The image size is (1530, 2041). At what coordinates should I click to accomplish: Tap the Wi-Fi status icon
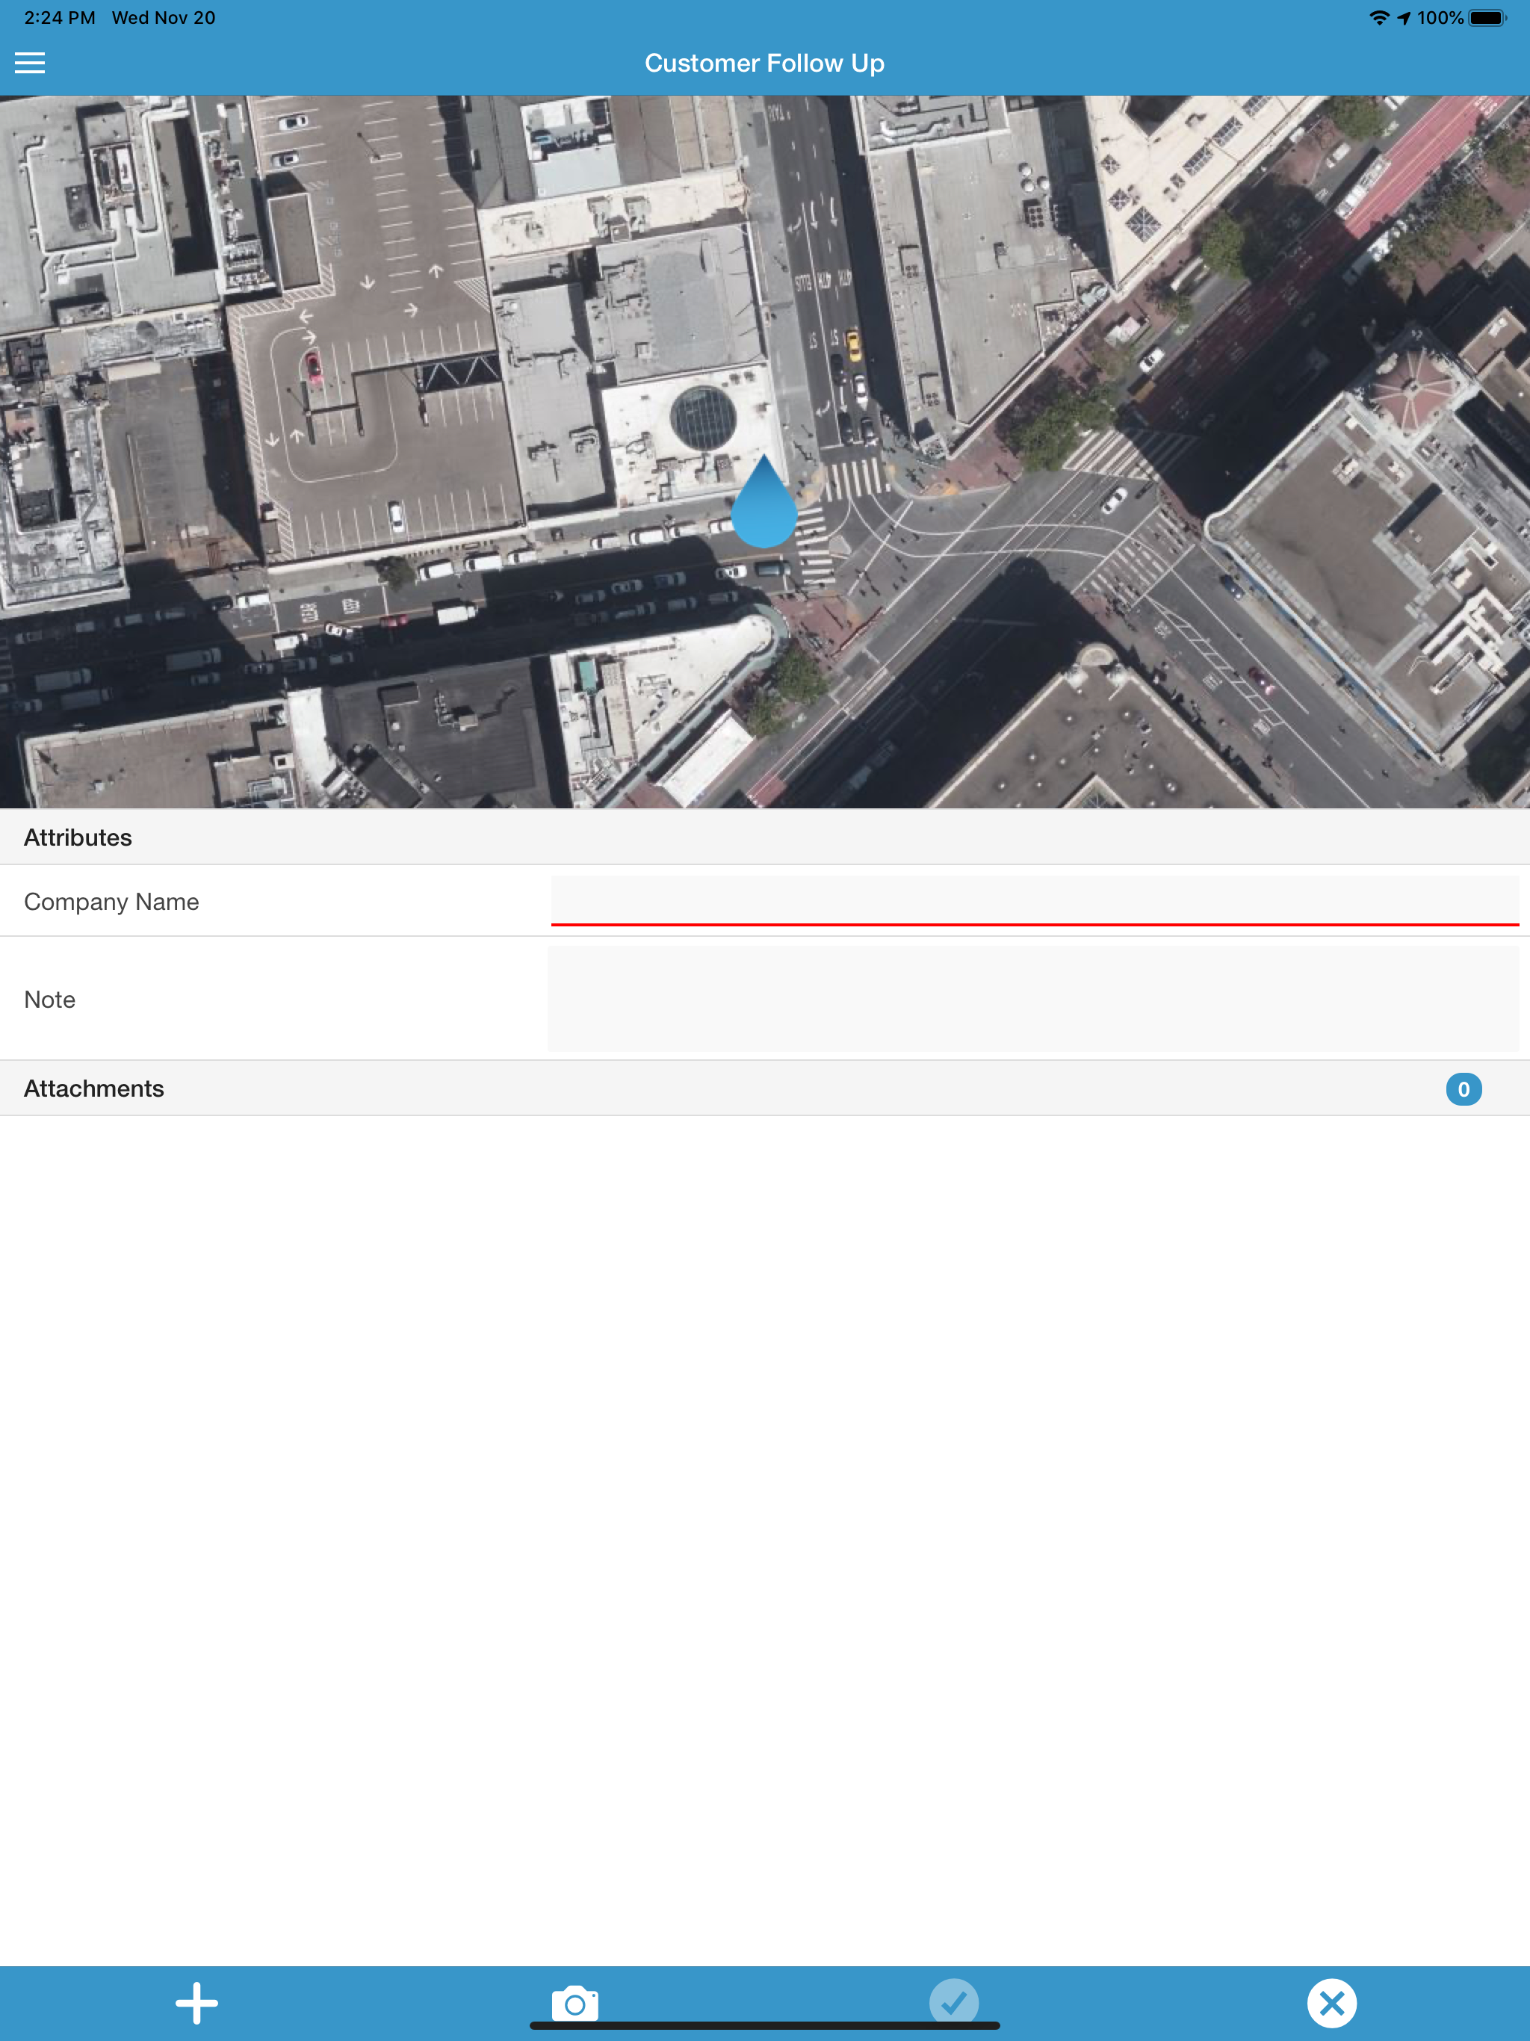pos(1378,17)
